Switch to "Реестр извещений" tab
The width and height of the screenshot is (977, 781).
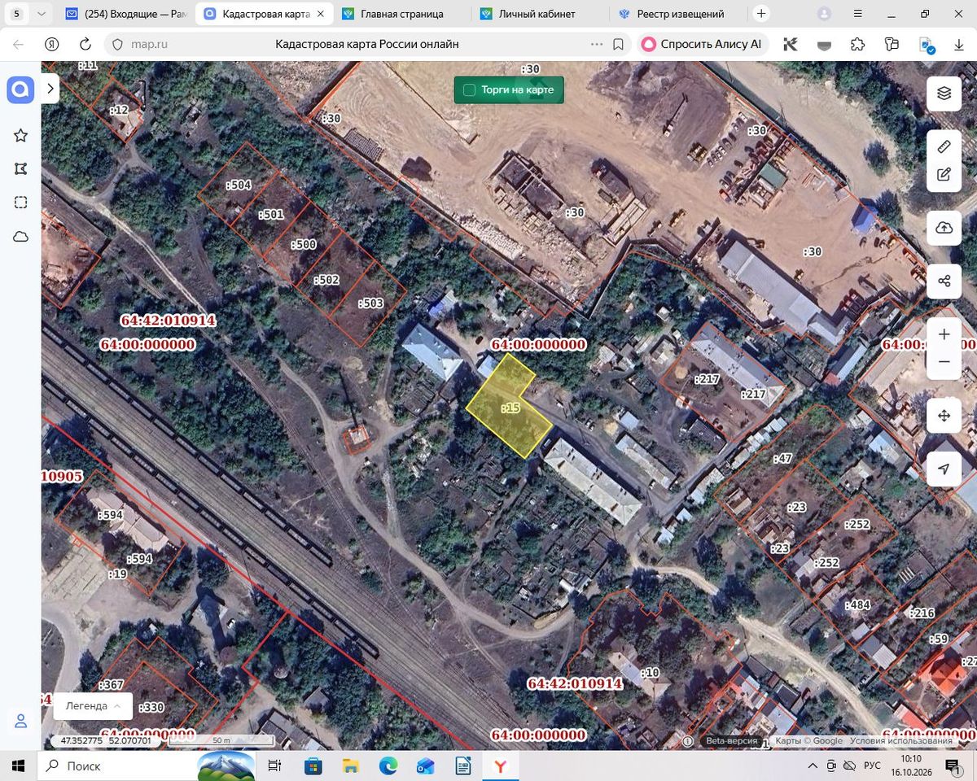point(678,14)
